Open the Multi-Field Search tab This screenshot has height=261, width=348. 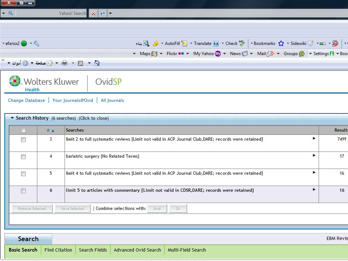(187, 250)
